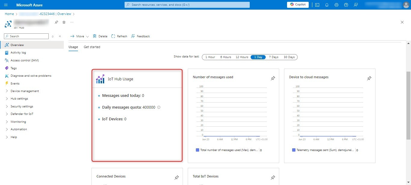Image resolution: width=411 pixels, height=185 pixels.
Task: Close the IoT Hub blade
Action: coord(402,22)
